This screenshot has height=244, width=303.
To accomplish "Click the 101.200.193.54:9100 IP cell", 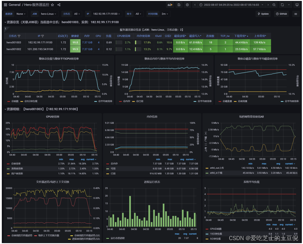I will 40,49.
